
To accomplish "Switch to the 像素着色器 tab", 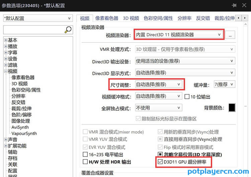I will coord(106,18).
